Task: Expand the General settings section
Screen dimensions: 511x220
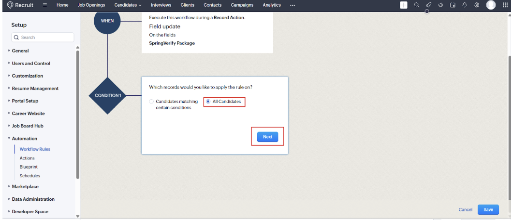Action: [x=20, y=51]
